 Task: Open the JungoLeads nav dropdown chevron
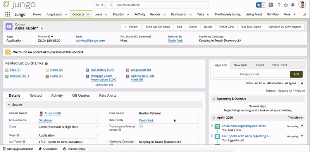tap(66, 15)
